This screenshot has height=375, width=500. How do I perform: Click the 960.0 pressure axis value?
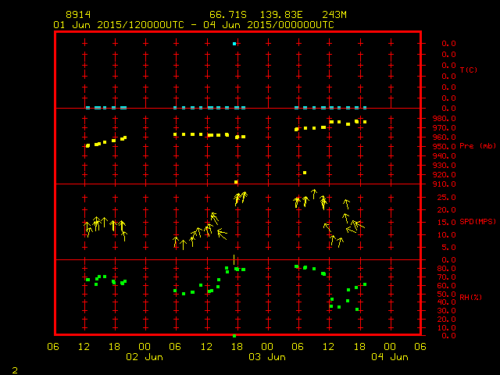point(444,137)
